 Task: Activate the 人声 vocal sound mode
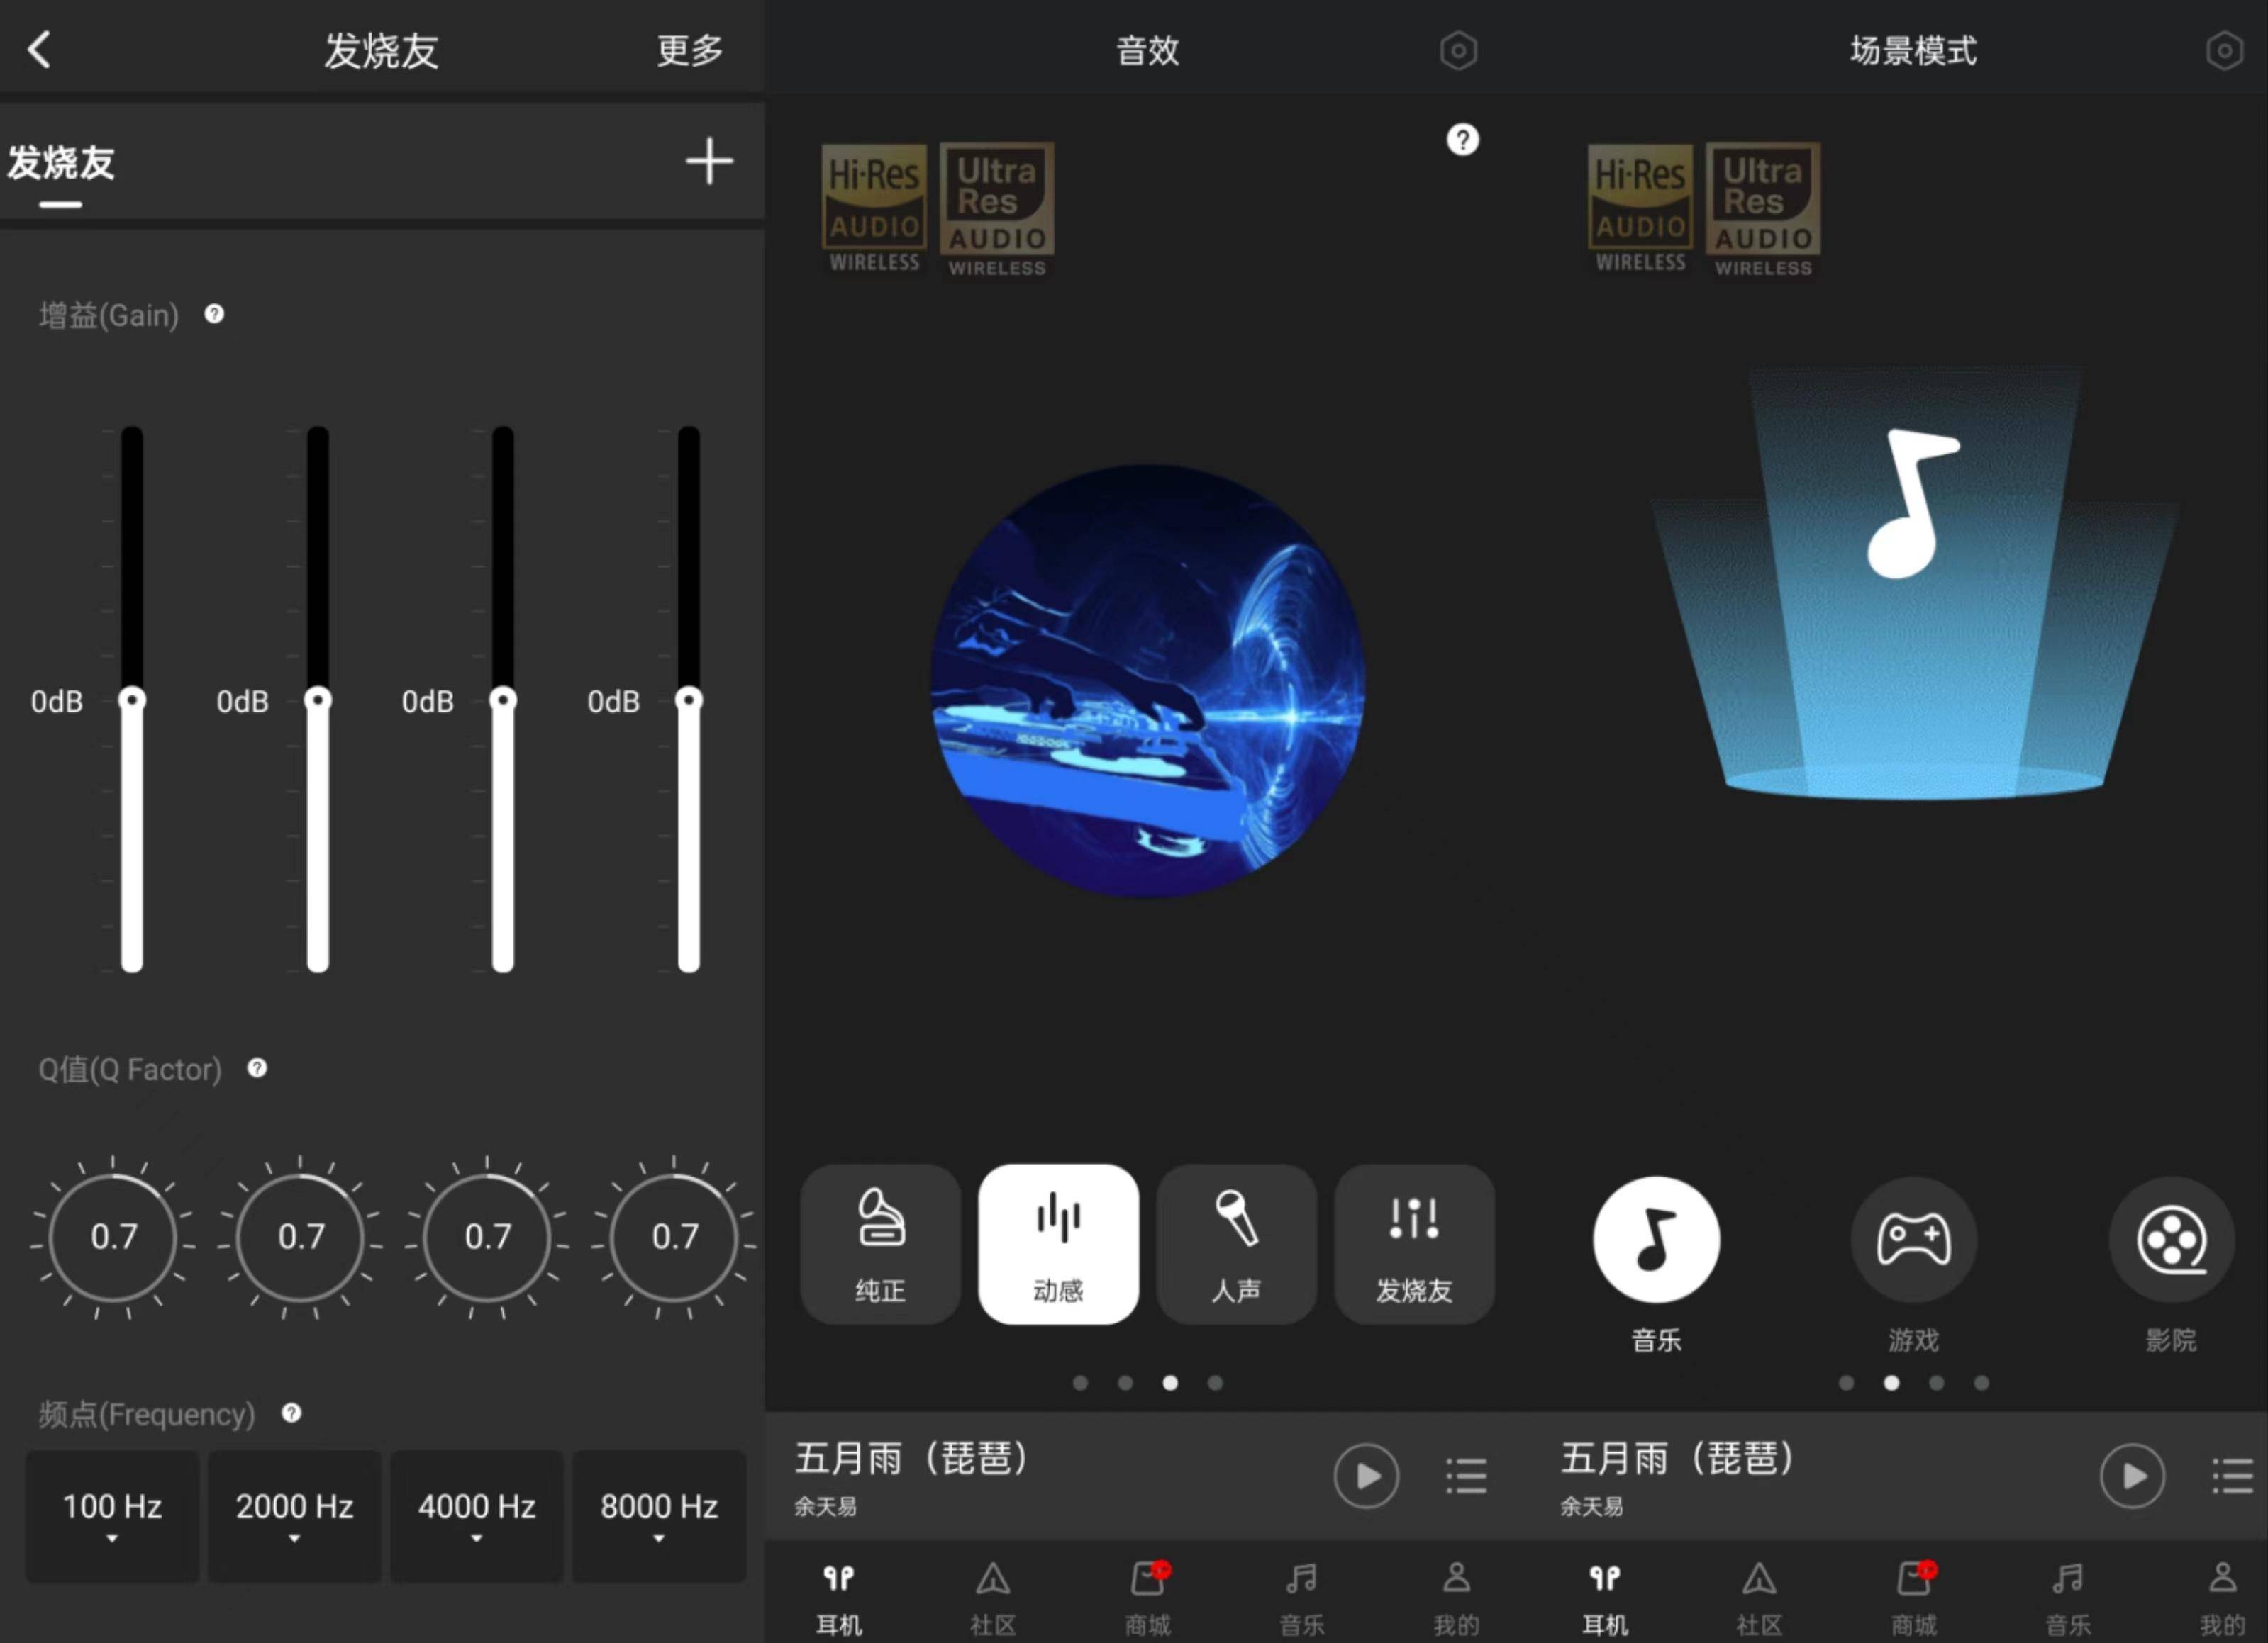(x=1236, y=1244)
